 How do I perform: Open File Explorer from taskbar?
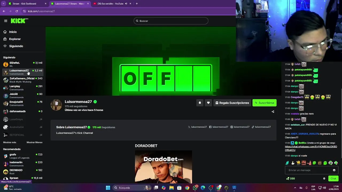click(172, 188)
